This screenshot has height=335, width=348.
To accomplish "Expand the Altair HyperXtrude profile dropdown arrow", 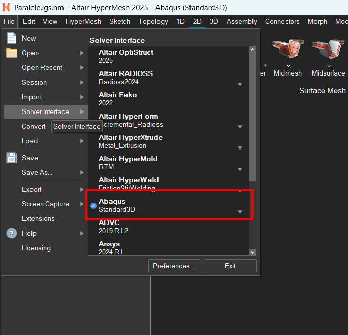I will pyautogui.click(x=240, y=148).
